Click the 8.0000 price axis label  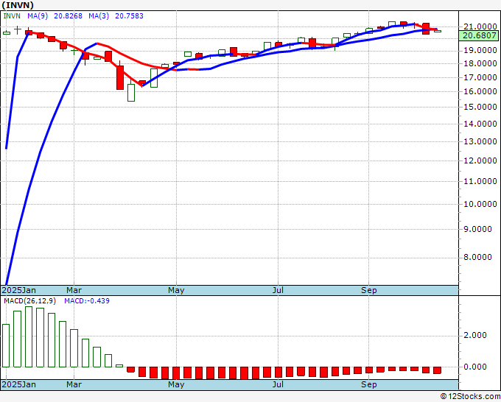pyautogui.click(x=480, y=258)
